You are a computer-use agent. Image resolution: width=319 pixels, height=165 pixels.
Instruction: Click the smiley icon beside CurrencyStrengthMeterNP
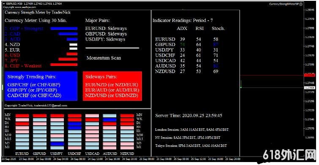pyautogui.click(x=301, y=4)
